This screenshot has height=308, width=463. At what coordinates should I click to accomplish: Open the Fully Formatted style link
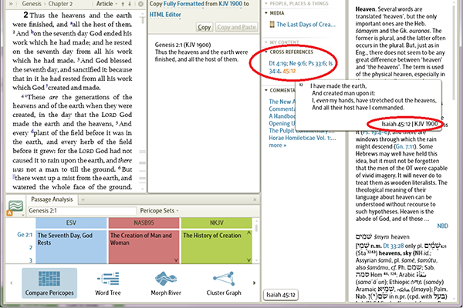pyautogui.click(x=184, y=4)
